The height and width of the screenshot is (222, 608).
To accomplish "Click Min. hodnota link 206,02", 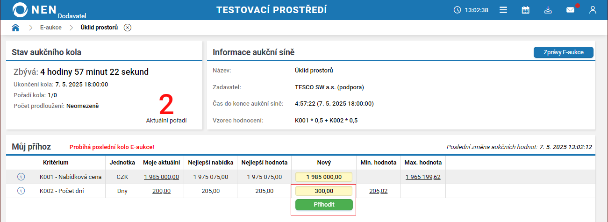I will tap(379, 191).
